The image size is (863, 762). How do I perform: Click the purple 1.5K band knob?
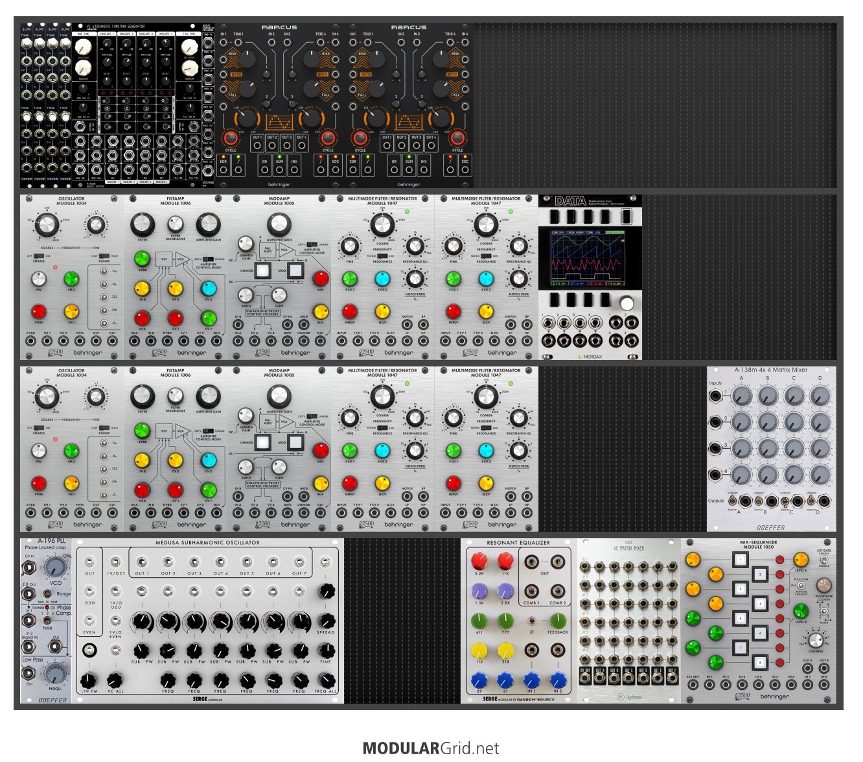coord(479,591)
